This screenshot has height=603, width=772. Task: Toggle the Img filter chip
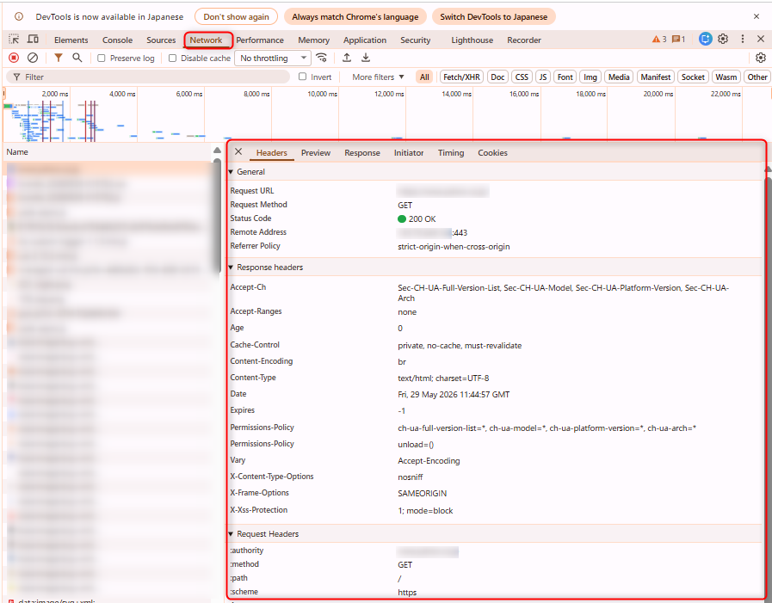(x=590, y=77)
